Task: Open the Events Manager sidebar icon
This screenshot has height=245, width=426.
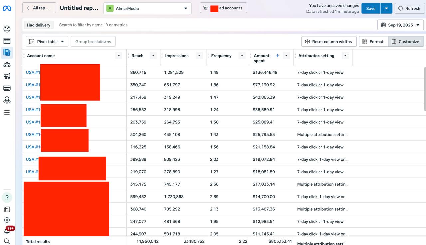Action: point(7,100)
